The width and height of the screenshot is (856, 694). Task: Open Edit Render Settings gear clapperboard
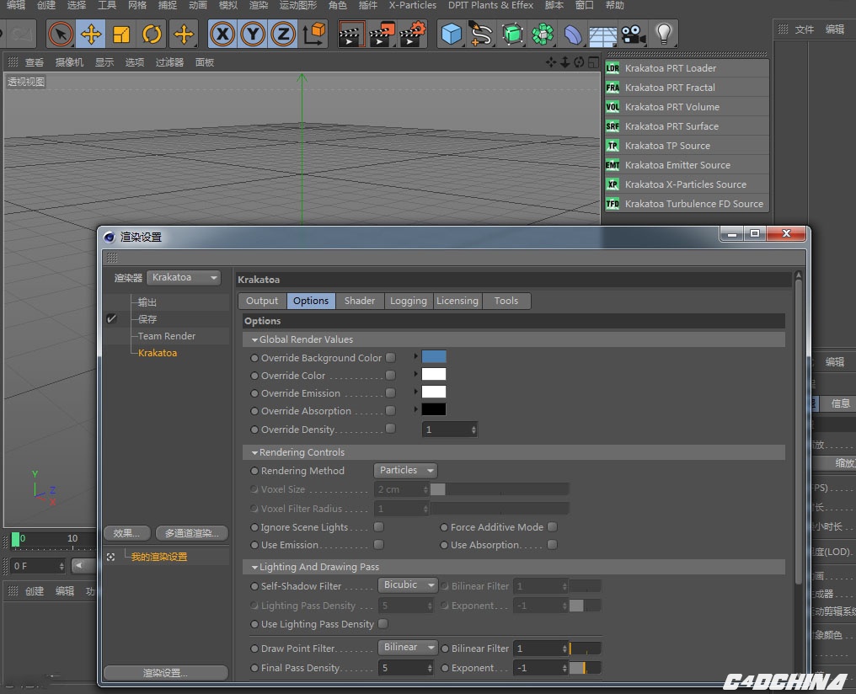(413, 34)
